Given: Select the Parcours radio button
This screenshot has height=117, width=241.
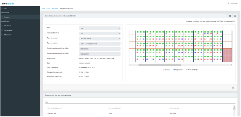Looking at the screenshot, I should click(x=164, y=70).
